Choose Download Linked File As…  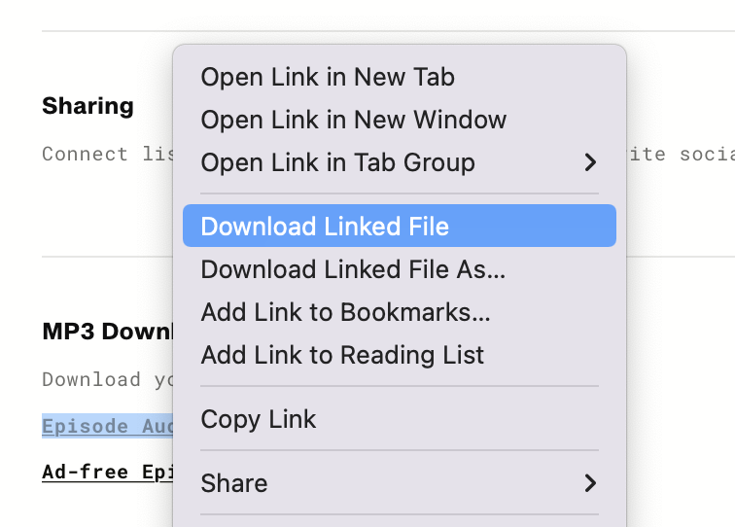(353, 269)
